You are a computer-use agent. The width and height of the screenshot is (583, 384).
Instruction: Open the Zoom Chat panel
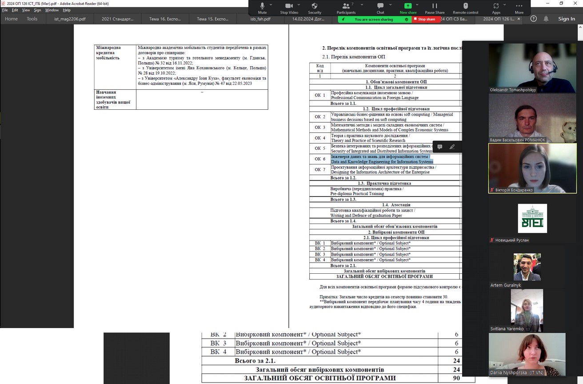pyautogui.click(x=380, y=6)
